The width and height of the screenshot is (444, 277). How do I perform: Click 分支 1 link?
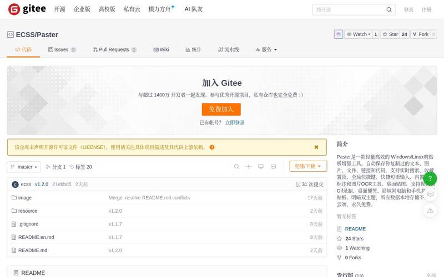[56, 167]
